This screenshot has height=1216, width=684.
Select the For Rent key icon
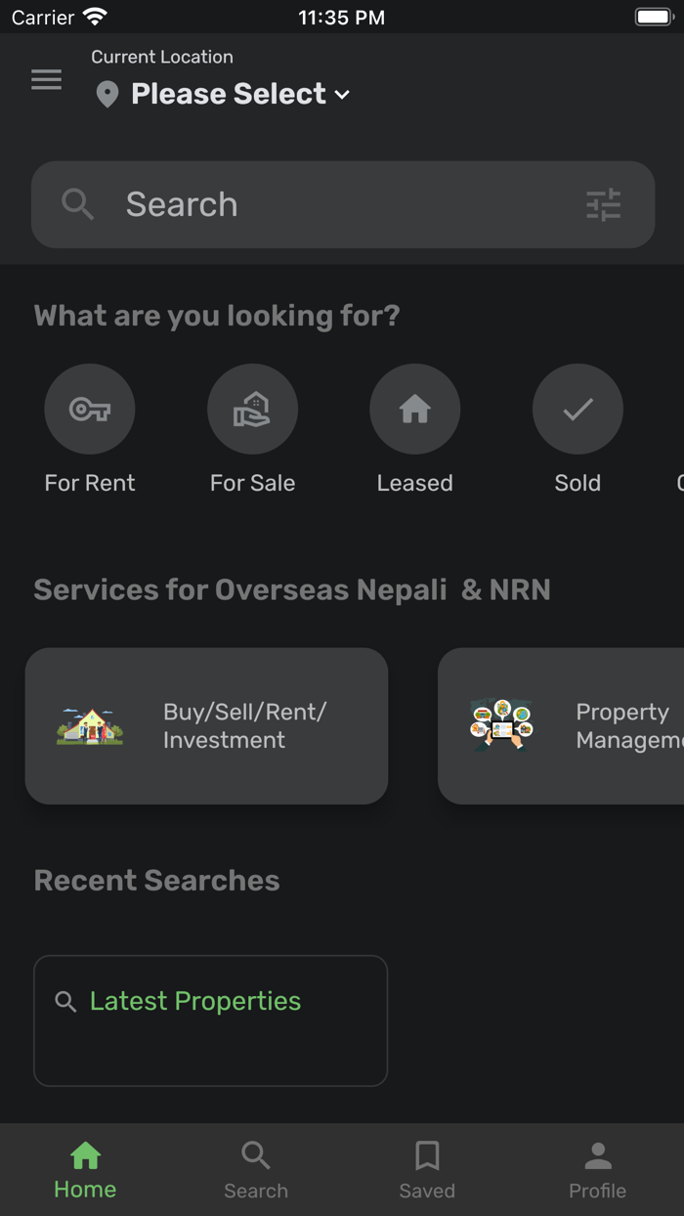(90, 409)
